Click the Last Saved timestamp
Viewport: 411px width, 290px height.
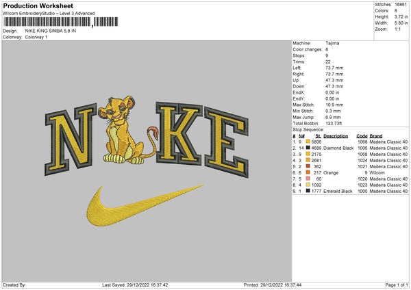(135, 285)
